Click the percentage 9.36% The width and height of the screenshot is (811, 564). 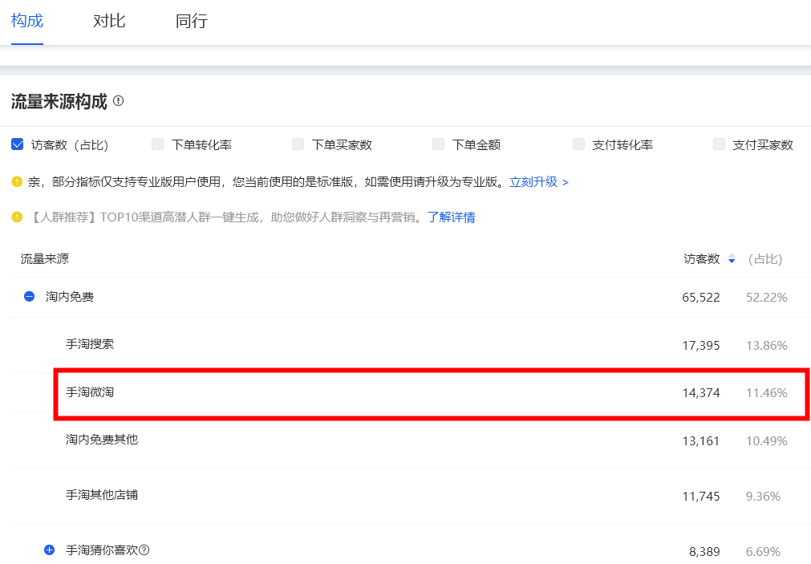coord(763,497)
